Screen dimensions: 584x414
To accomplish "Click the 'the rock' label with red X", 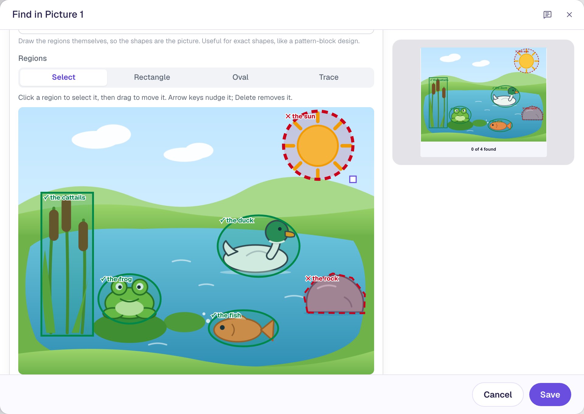I will (322, 279).
